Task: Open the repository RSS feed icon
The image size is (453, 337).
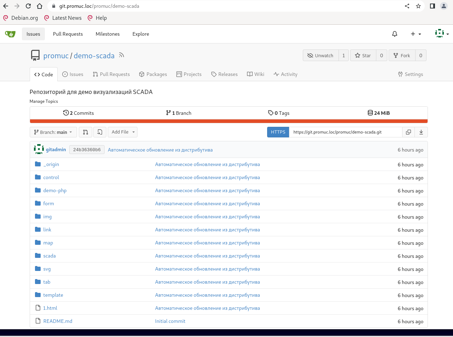Action: coord(122,55)
